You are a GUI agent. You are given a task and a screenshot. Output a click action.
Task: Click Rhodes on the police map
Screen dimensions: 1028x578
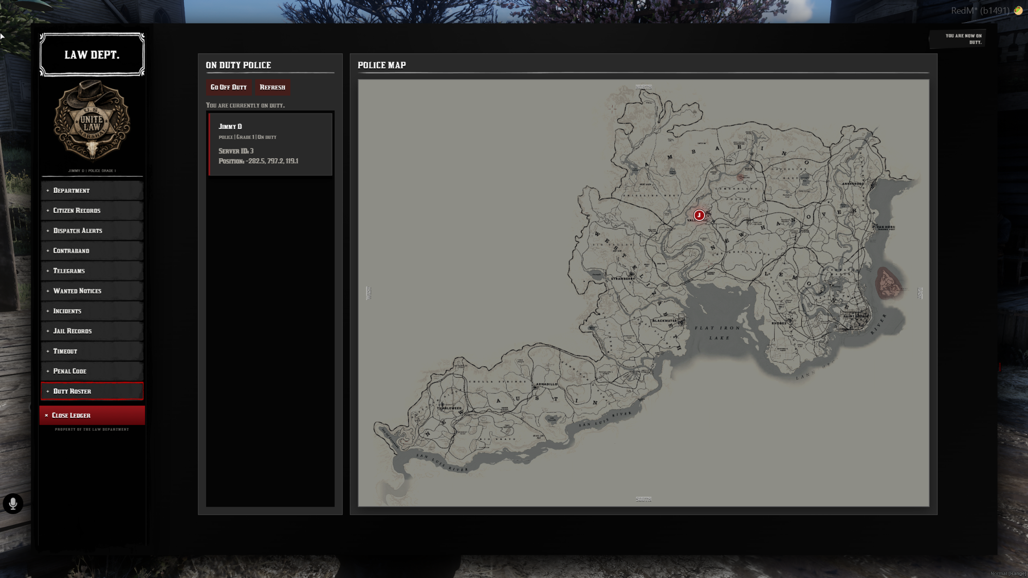[779, 323]
